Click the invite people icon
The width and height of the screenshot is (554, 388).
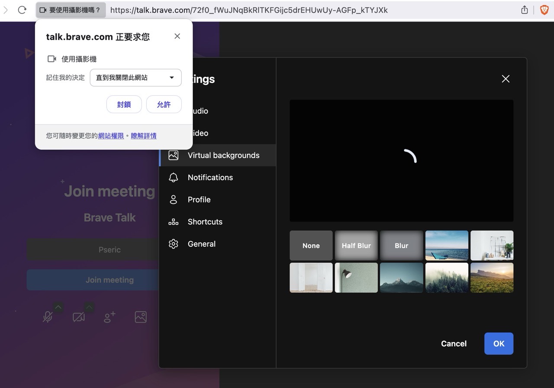pyautogui.click(x=110, y=317)
